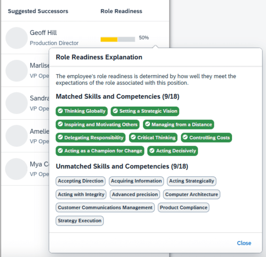Click the checkmark icon on Thinking Globally
This screenshot has height=257, width=266.
(60, 111)
